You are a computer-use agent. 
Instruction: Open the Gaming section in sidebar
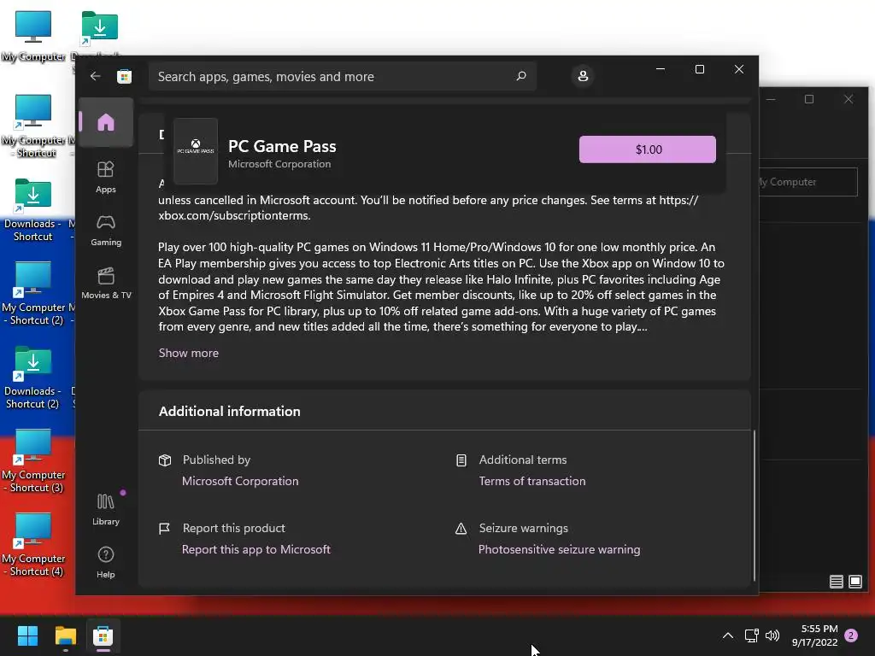(x=105, y=231)
